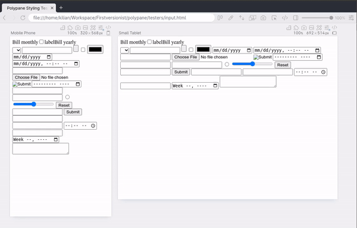This screenshot has height=228, width=357.
Task: Open the Week picker in Small Tablet pane
Action: point(195,86)
